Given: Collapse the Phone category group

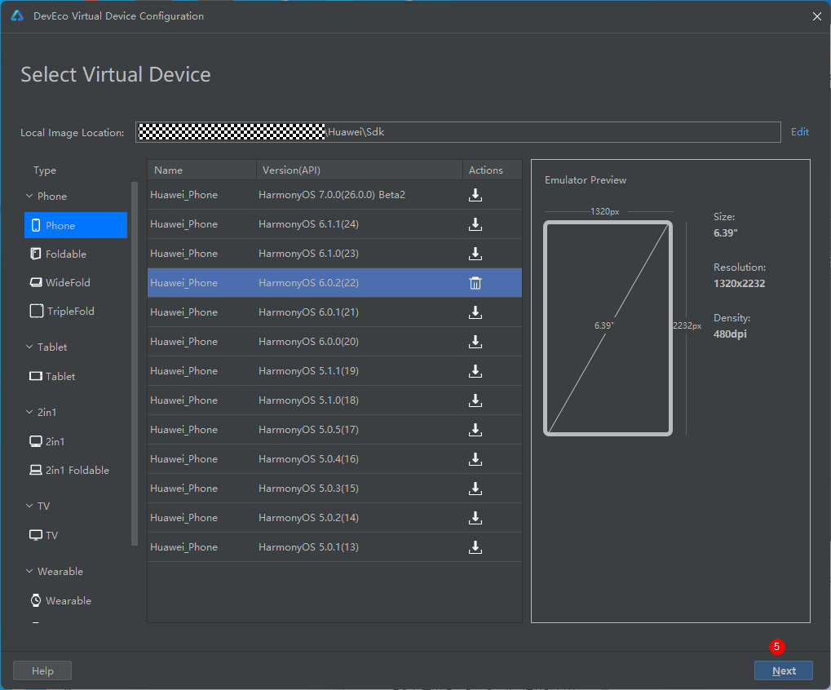Looking at the screenshot, I should [29, 196].
